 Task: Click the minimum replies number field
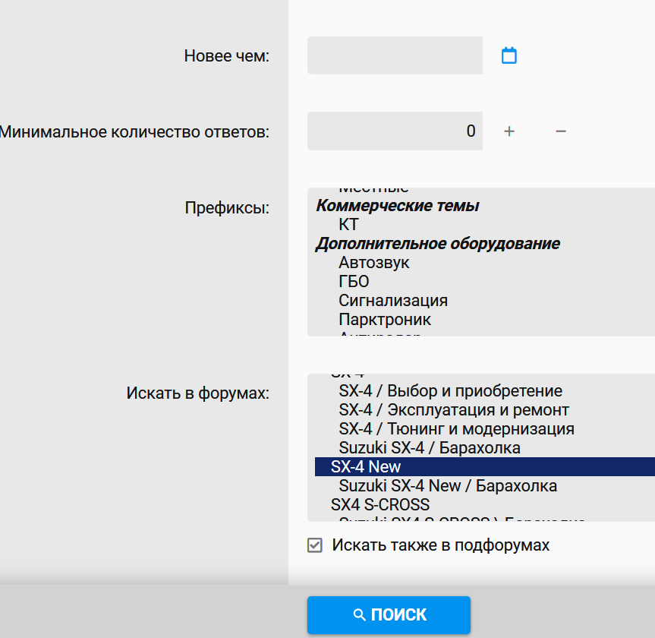pos(395,131)
